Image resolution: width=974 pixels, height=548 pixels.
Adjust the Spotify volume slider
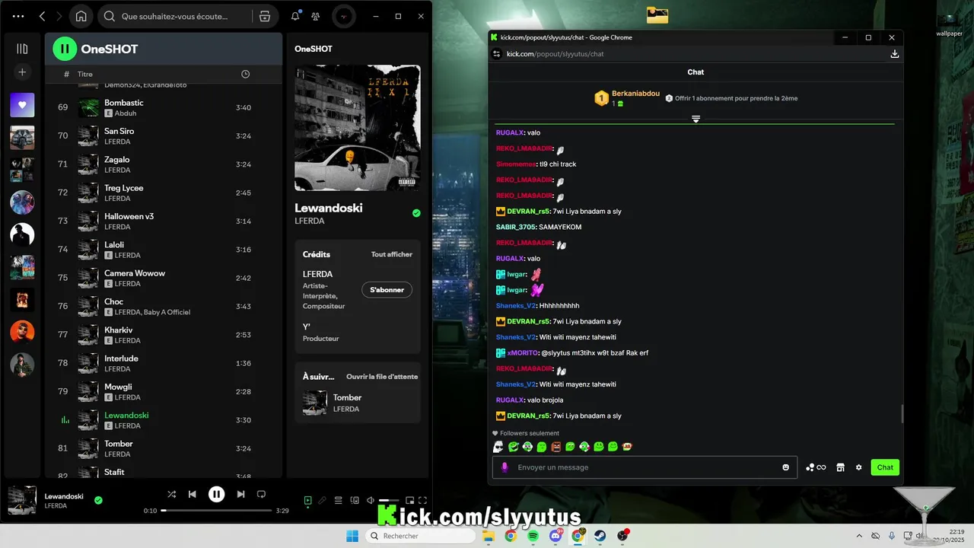(389, 500)
